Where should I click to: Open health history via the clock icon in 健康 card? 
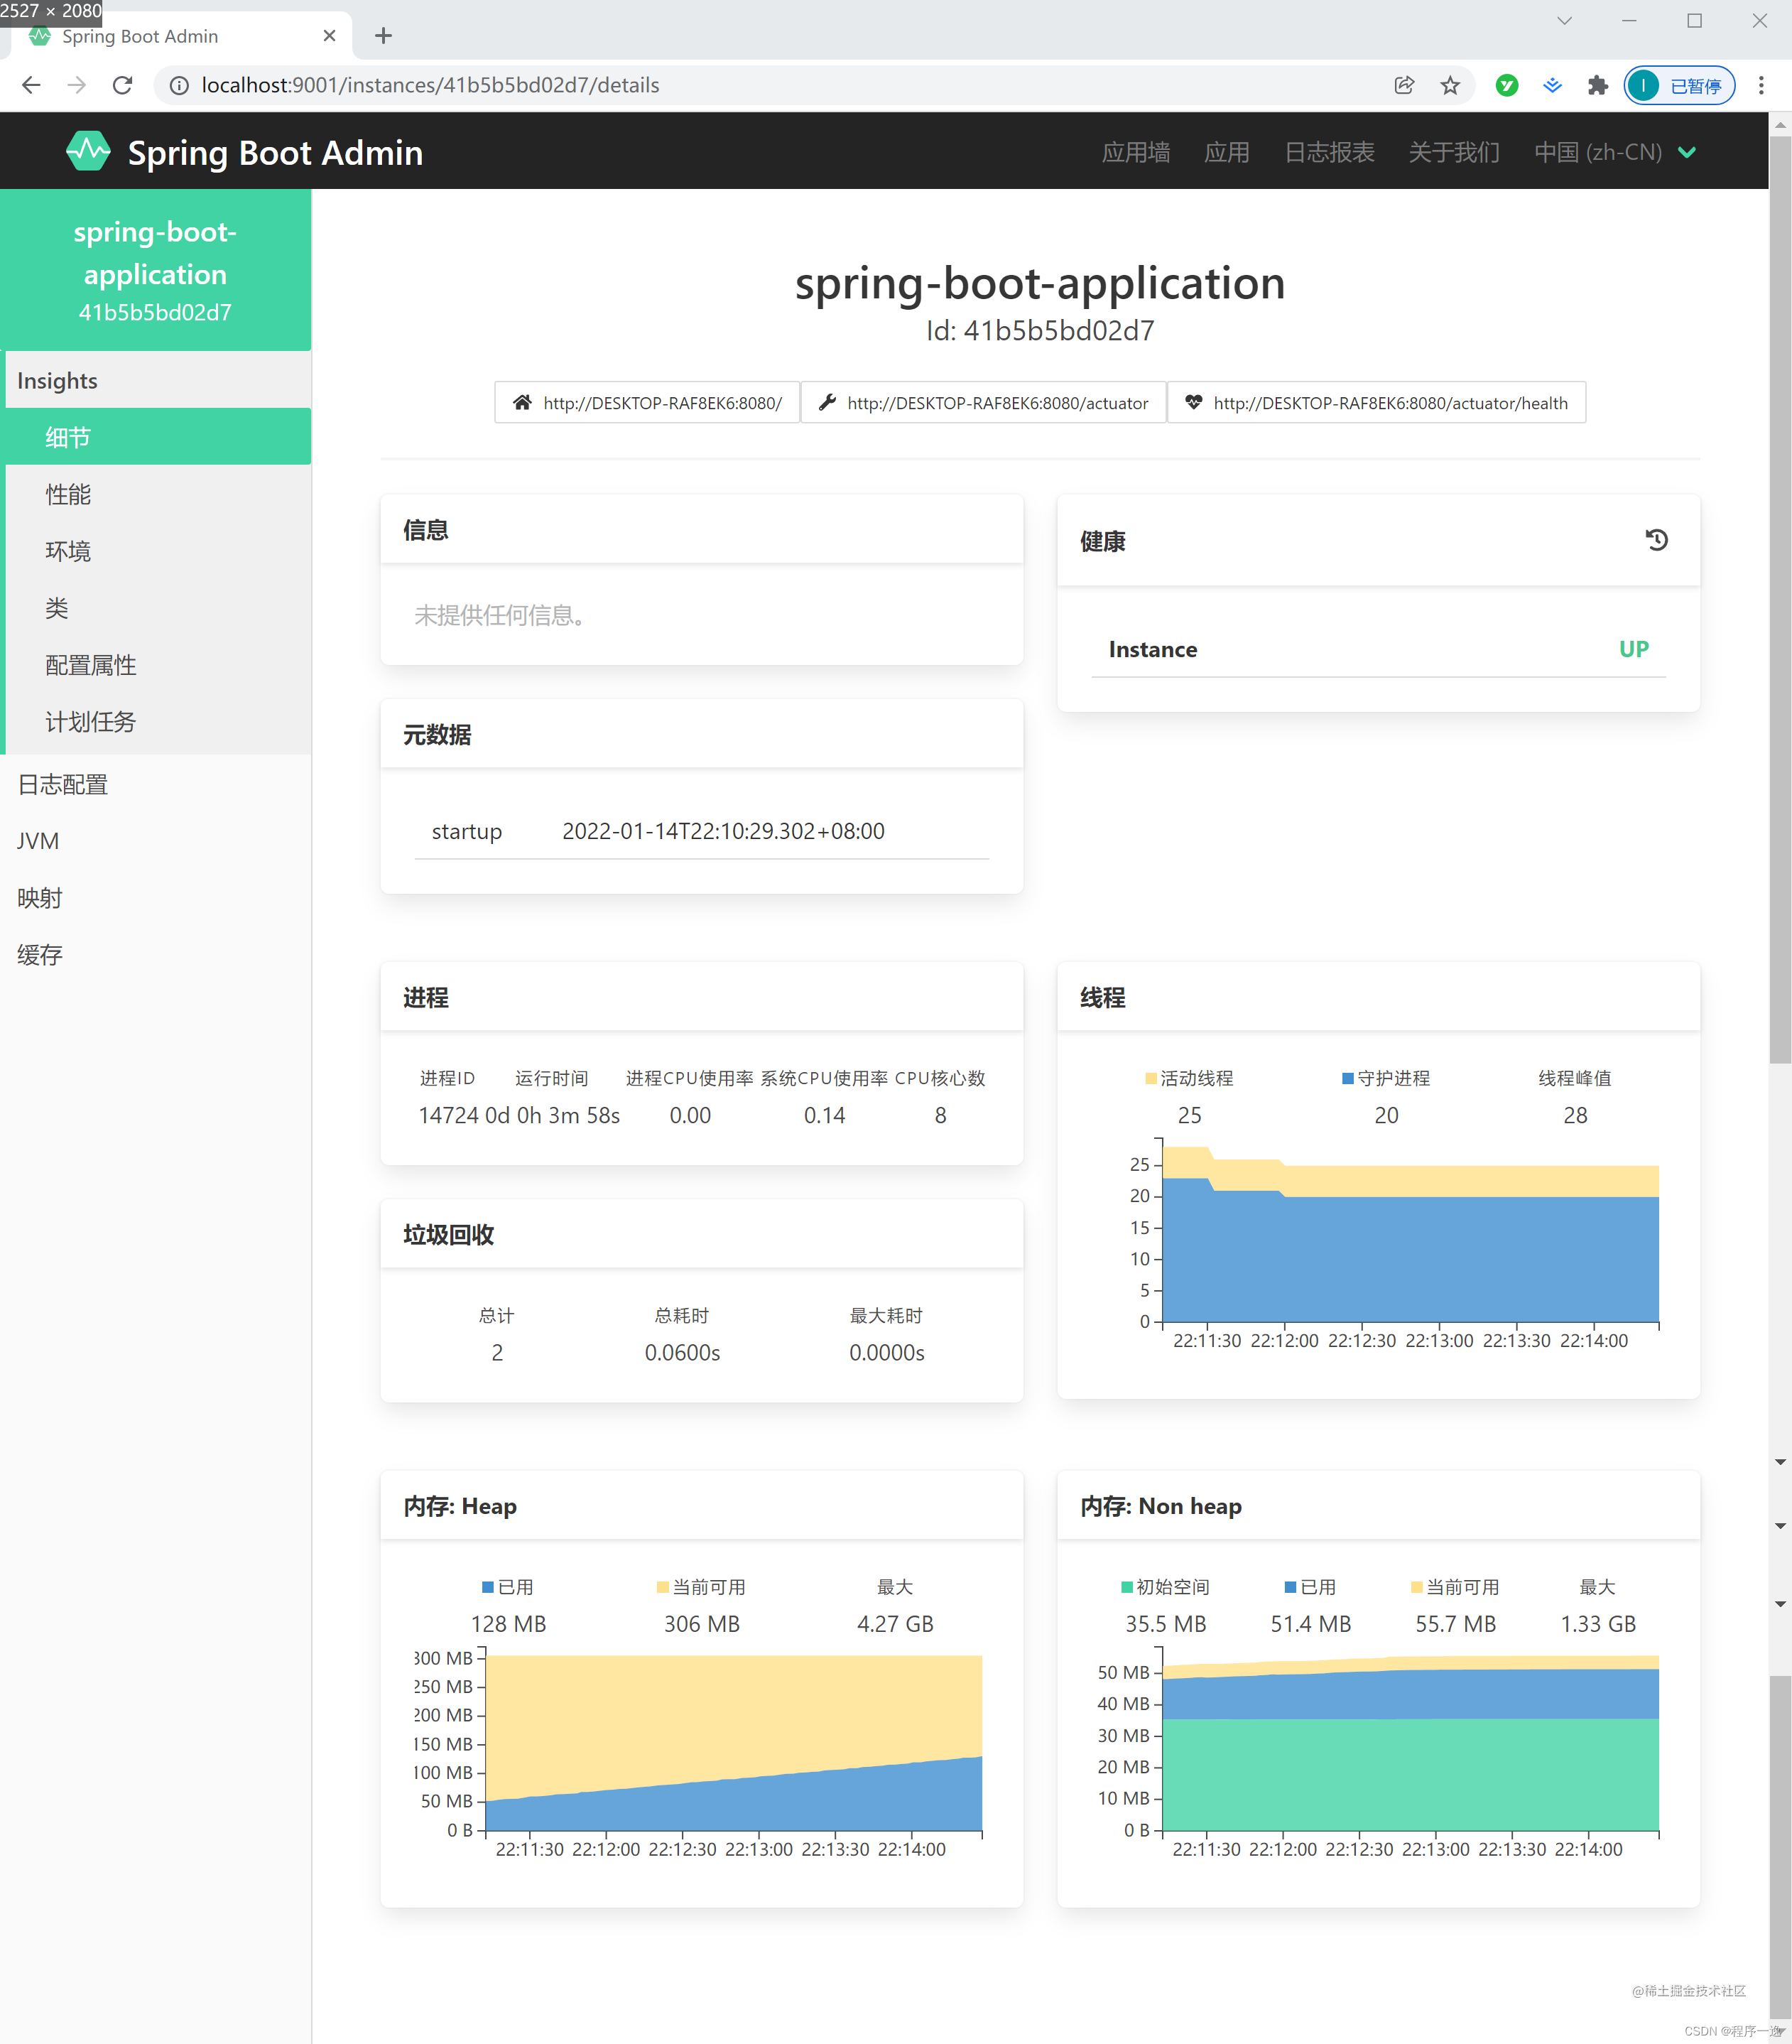[x=1657, y=540]
